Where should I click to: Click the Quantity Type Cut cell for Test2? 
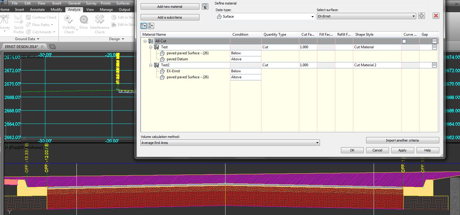click(280, 65)
